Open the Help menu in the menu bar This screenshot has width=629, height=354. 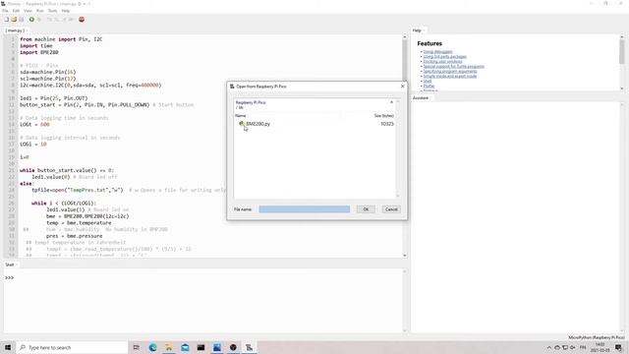tap(66, 11)
